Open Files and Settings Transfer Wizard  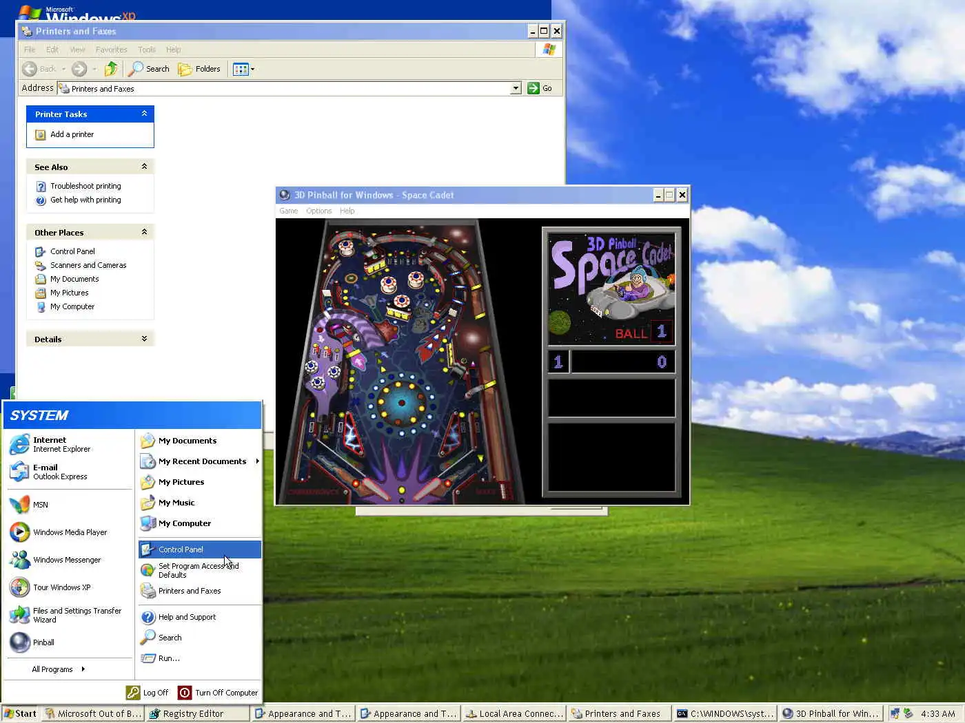[69, 615]
